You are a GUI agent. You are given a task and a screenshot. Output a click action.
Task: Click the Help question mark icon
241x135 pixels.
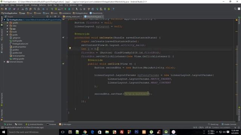pyautogui.click(x=113, y=9)
